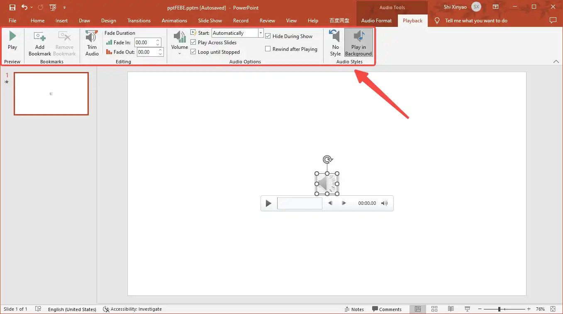This screenshot has width=563, height=314.
Task: Switch to Slide Show tab
Action: [x=210, y=21]
